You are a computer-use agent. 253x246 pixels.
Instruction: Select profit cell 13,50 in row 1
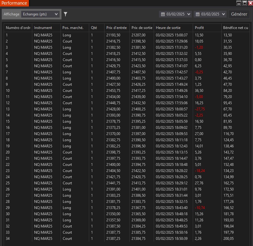pos(199,35)
